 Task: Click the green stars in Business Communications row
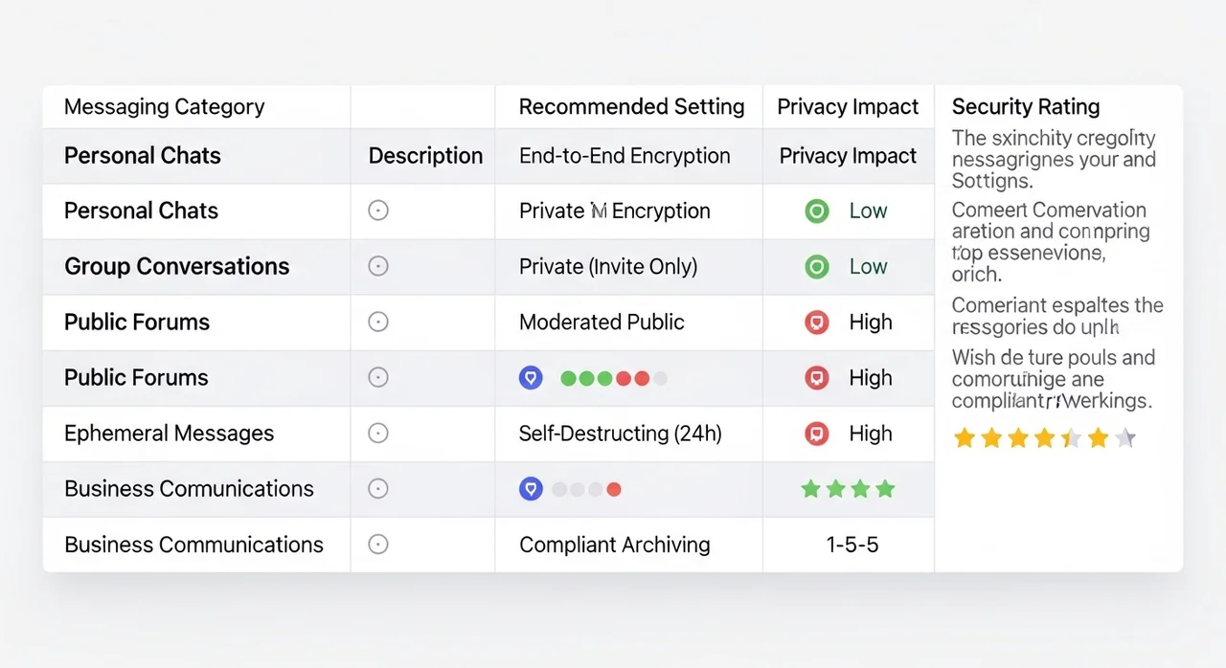[x=848, y=489]
